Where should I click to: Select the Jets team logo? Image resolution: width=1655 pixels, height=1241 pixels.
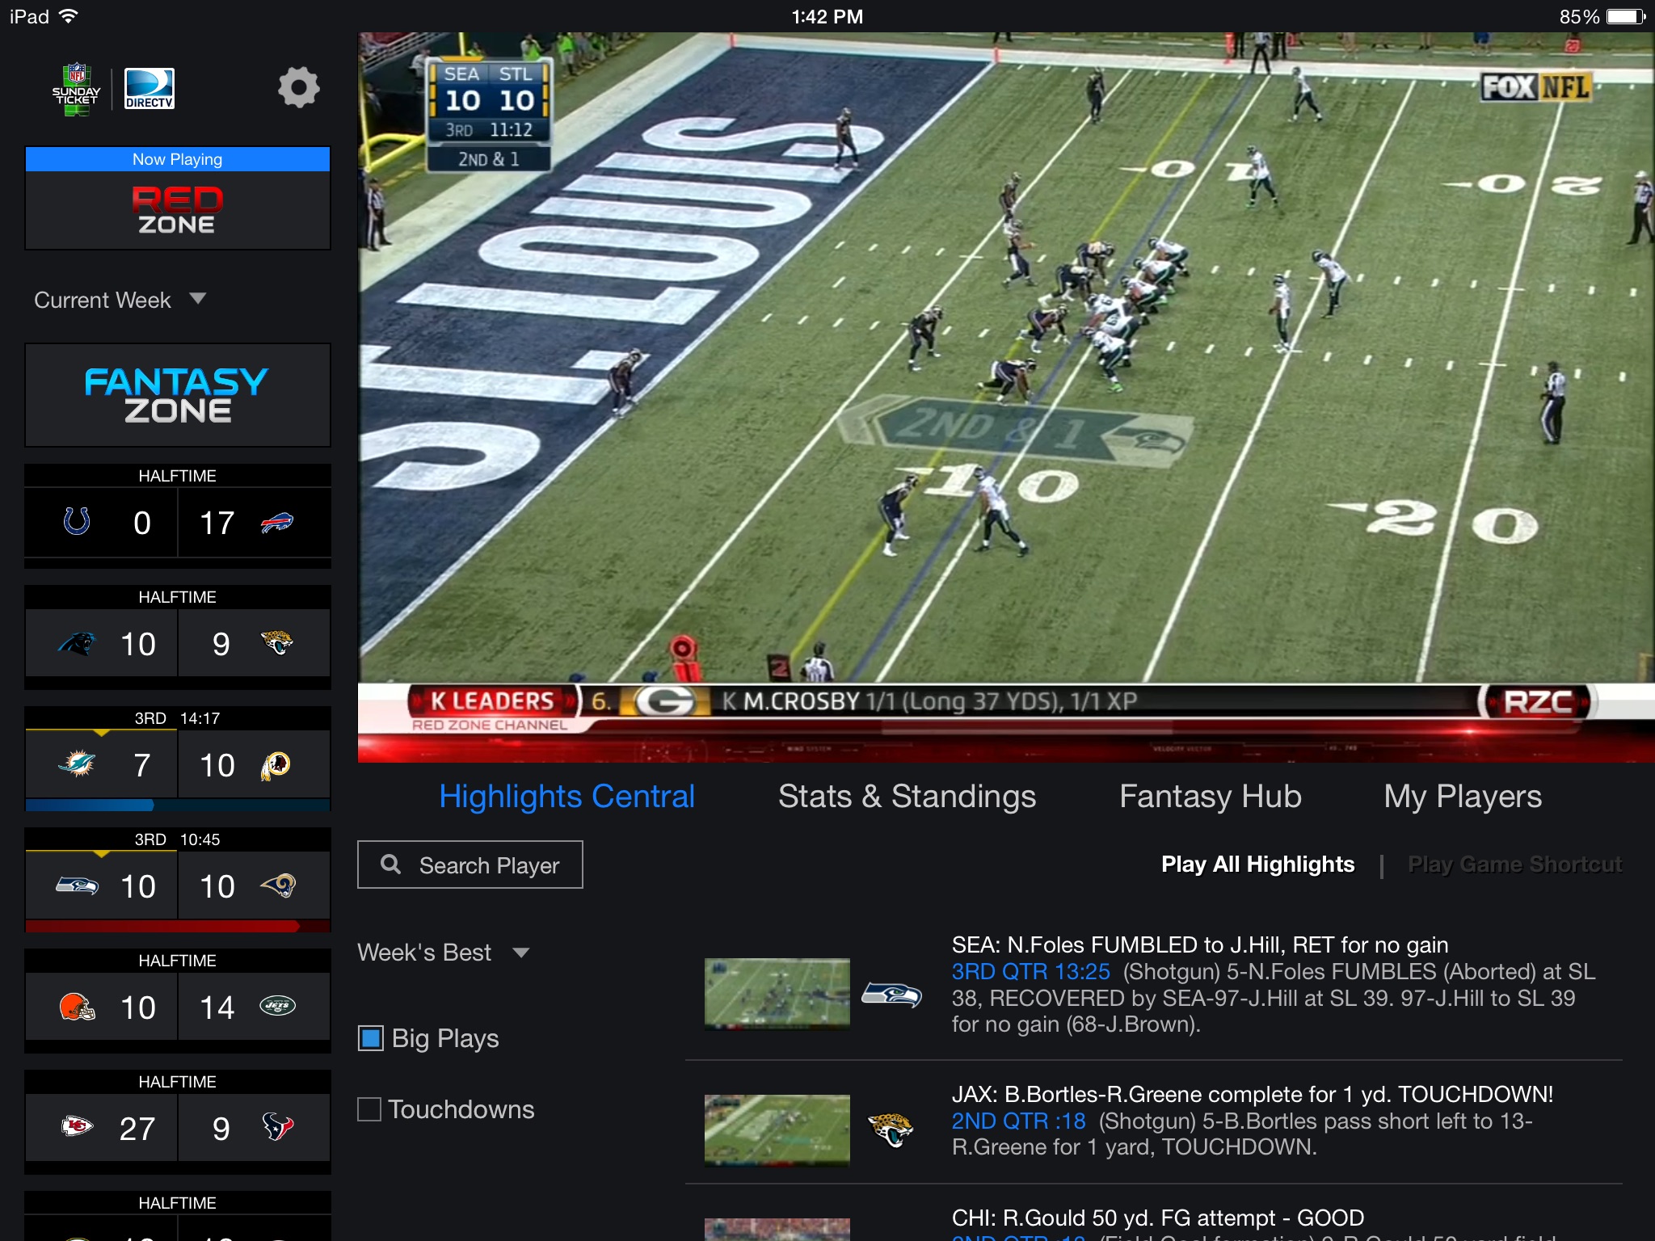pyautogui.click(x=277, y=1006)
